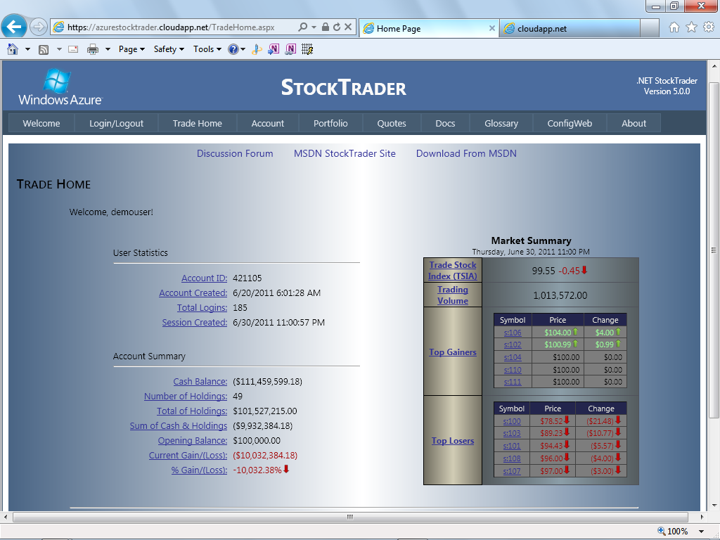Click the horizontal scrollbar thumb
The height and width of the screenshot is (540, 720).
click(350, 517)
